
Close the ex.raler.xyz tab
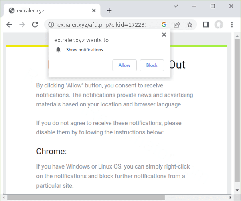tap(94, 10)
